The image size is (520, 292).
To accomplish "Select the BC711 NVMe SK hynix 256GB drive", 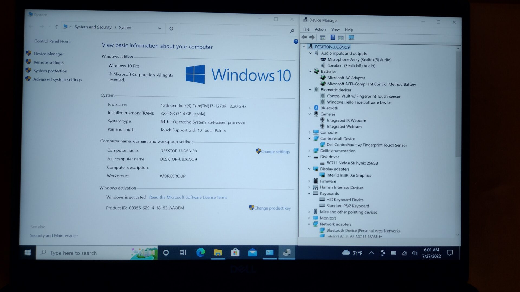I will pyautogui.click(x=352, y=163).
